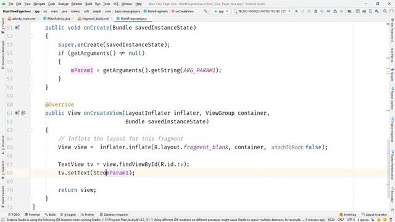Click the 'return view;' statement on line 70
Screen dimensions: 395x222
77,190
